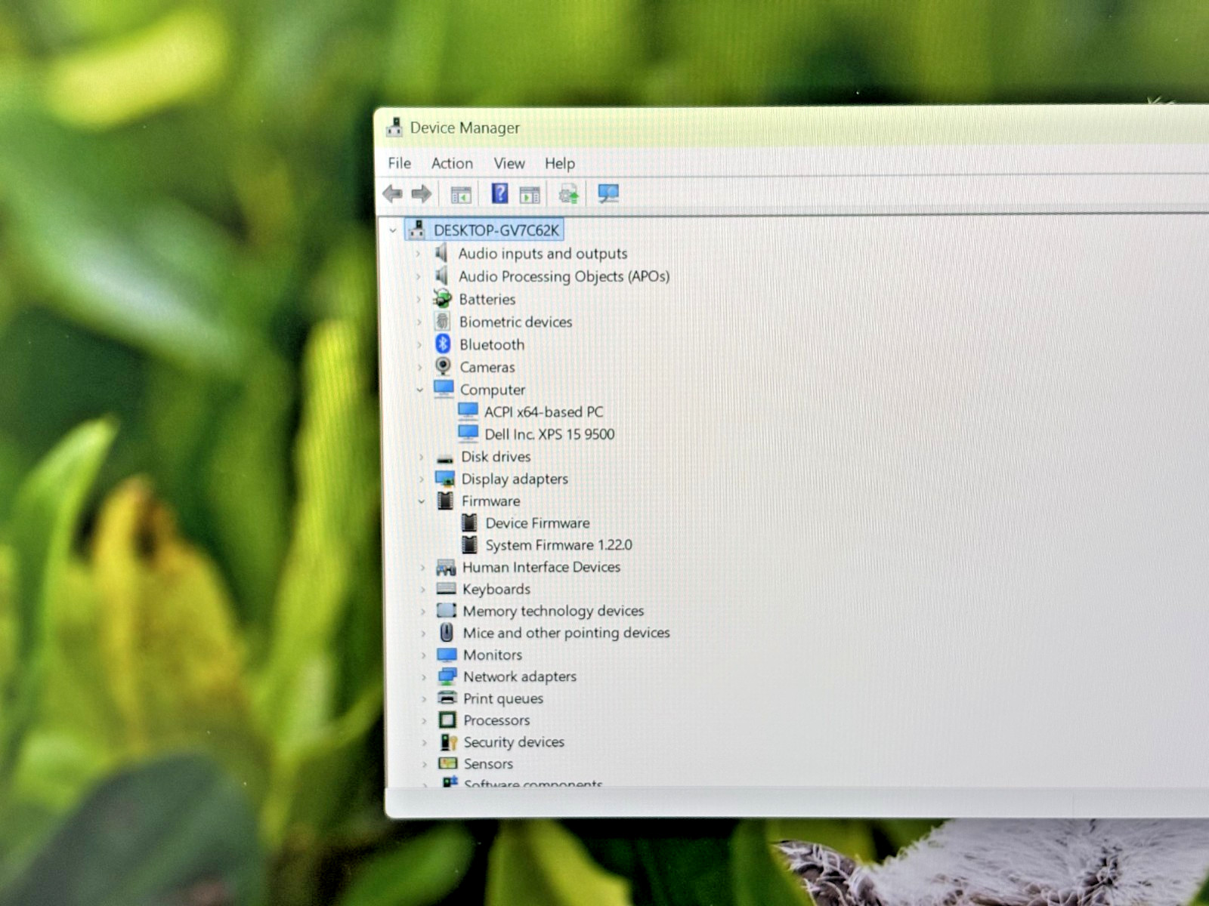Select the Mice and other pointing devices label
This screenshot has width=1209, height=906.
click(x=567, y=633)
